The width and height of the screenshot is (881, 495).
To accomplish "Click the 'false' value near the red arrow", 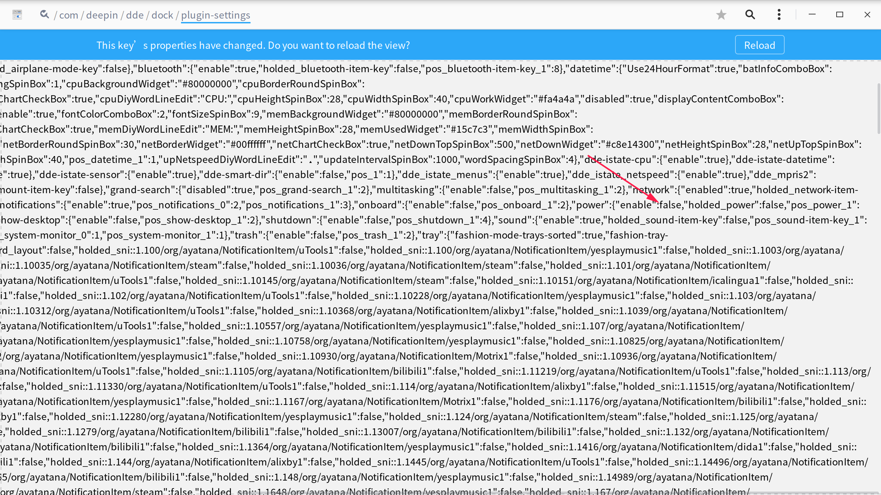I will coord(671,205).
